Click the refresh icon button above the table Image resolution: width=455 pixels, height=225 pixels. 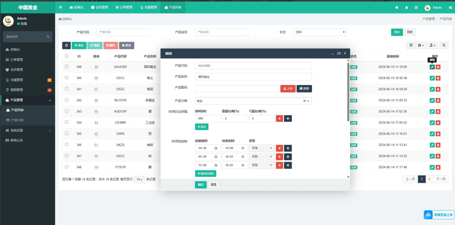click(66, 46)
